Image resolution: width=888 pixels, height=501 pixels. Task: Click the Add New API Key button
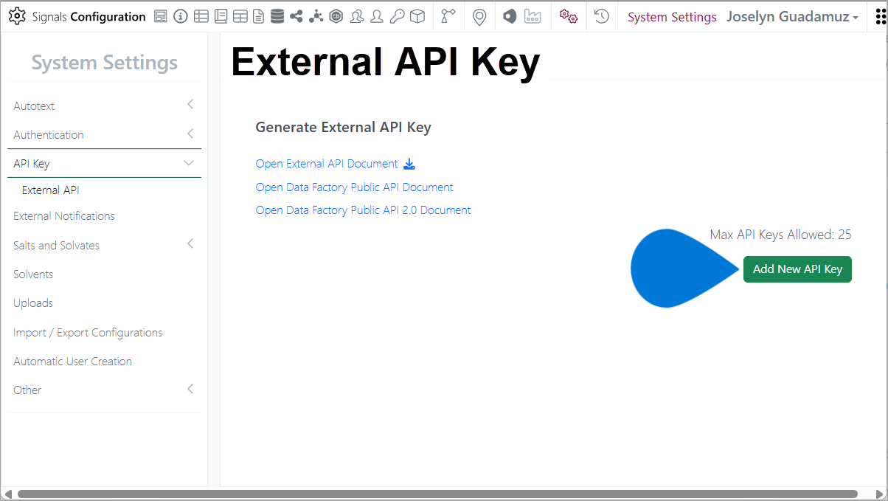pyautogui.click(x=797, y=269)
